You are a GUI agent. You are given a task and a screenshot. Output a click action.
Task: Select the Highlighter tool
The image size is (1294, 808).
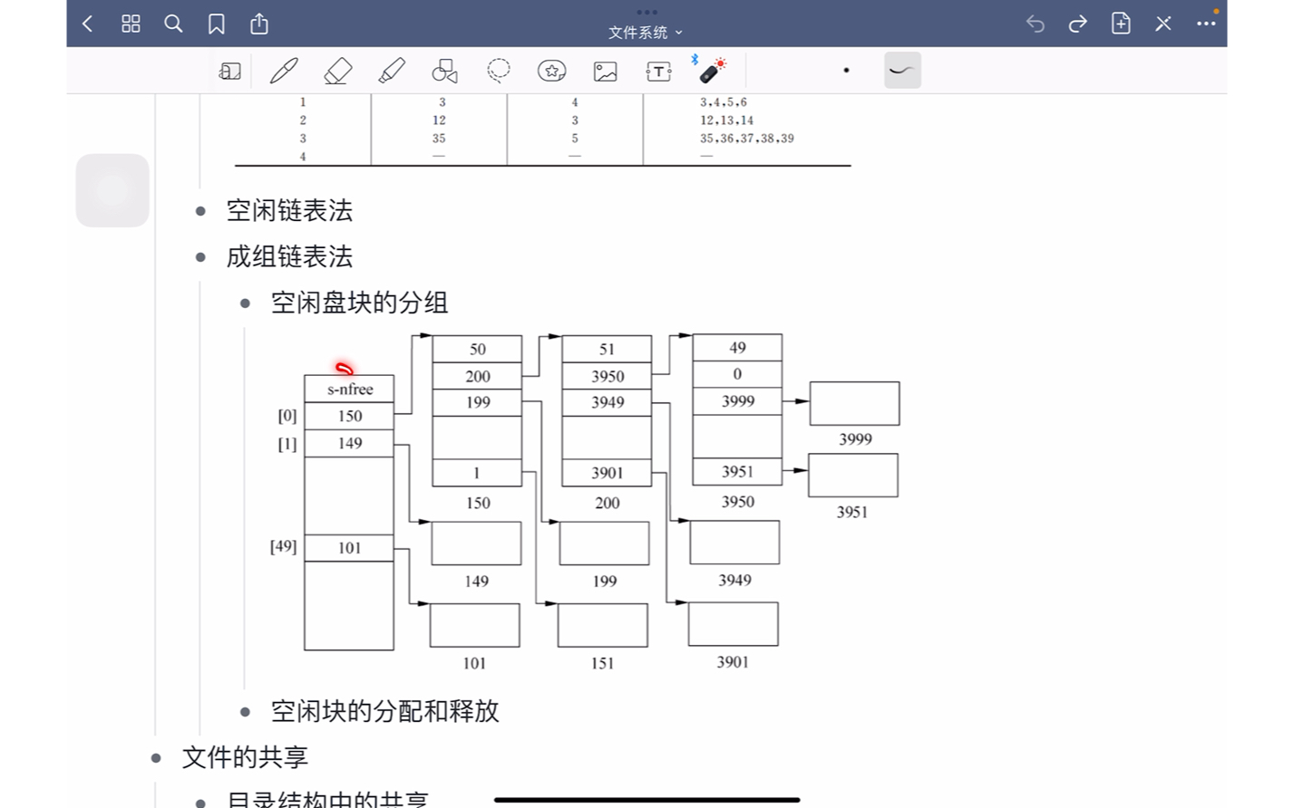coord(391,70)
